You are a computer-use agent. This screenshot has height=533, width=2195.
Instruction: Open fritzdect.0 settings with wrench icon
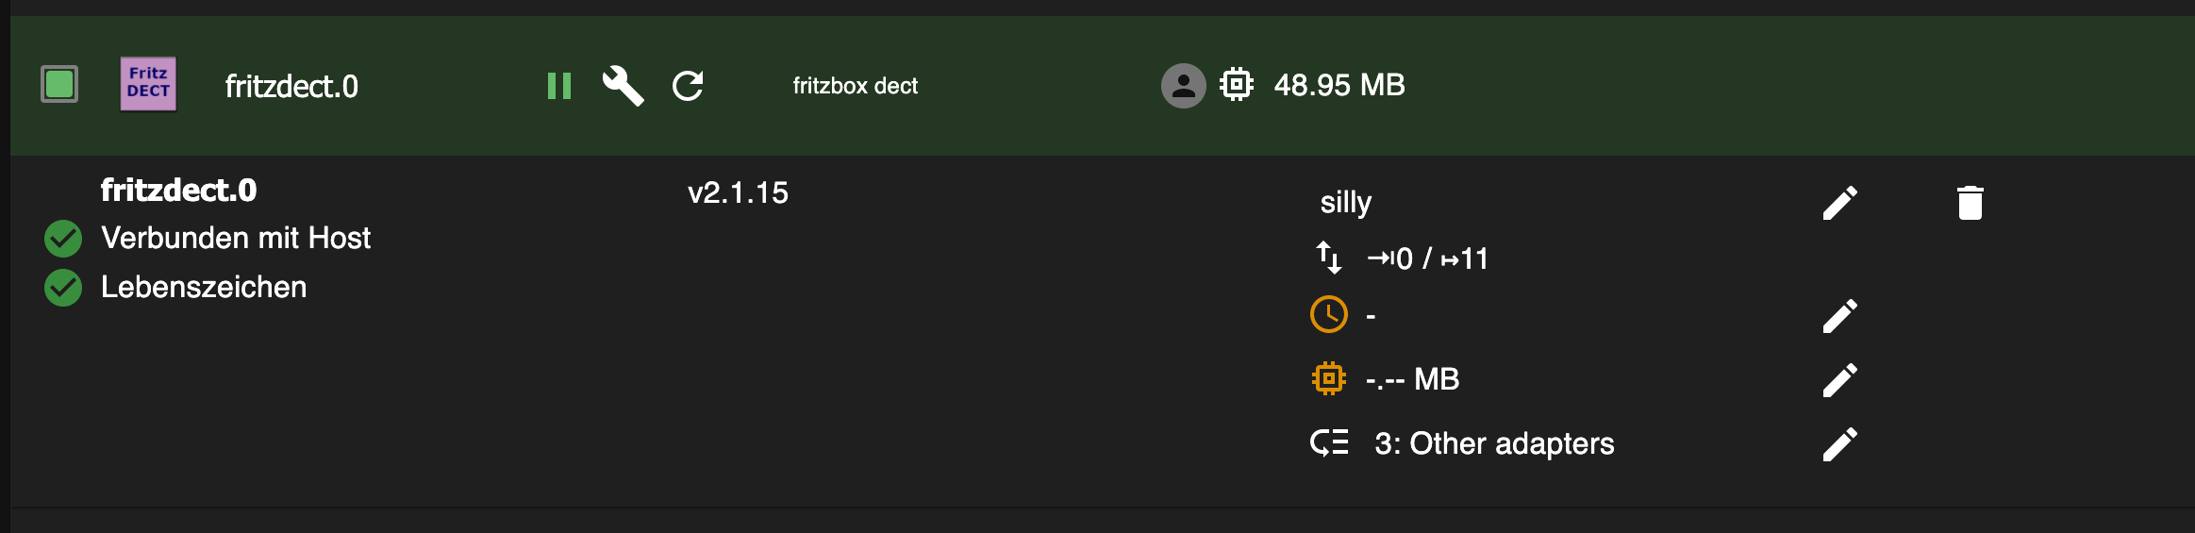tap(623, 86)
